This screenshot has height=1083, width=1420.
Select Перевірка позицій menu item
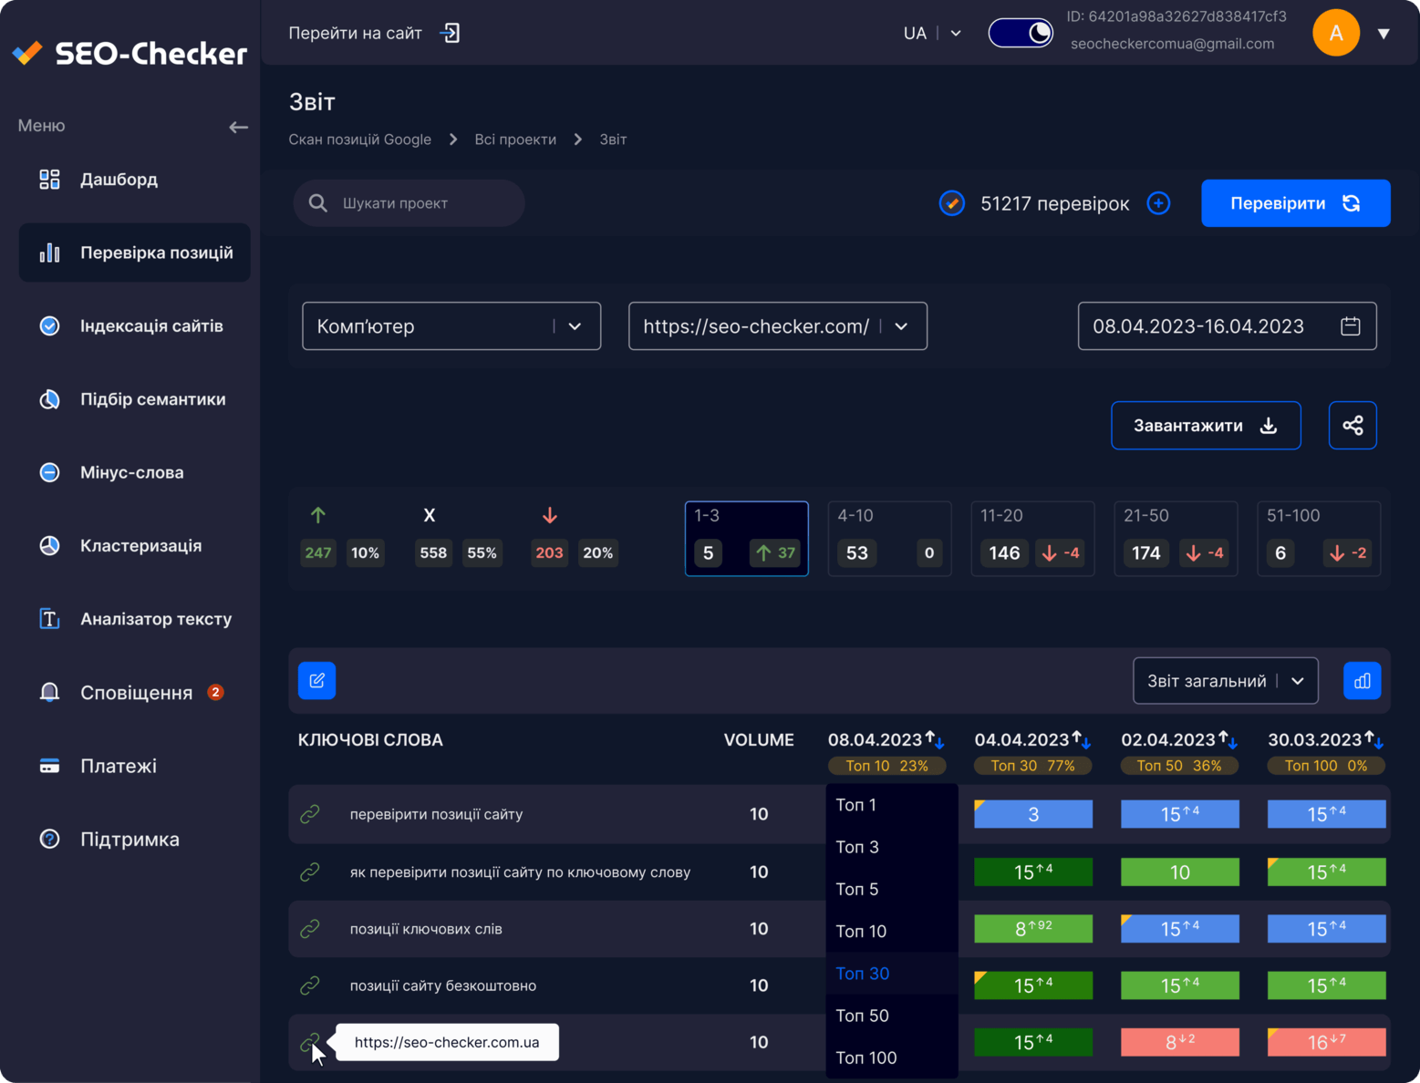[134, 253]
